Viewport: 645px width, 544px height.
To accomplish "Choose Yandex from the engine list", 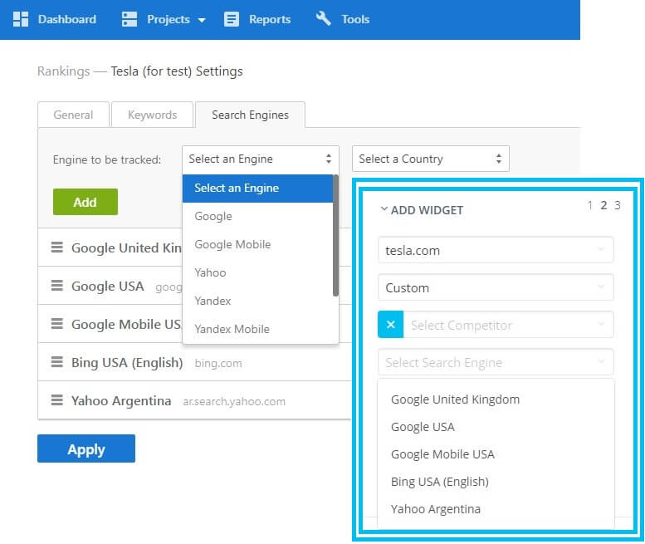I will (x=213, y=301).
